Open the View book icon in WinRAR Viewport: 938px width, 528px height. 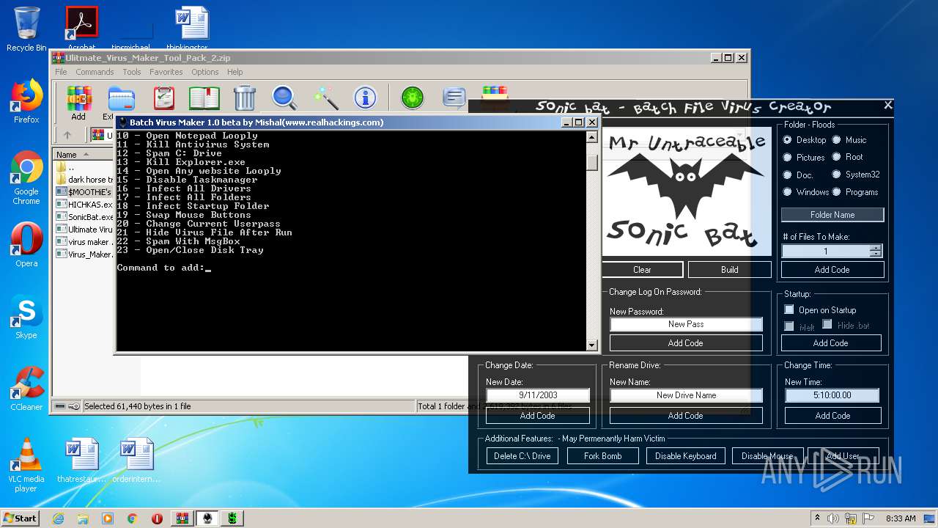click(204, 98)
